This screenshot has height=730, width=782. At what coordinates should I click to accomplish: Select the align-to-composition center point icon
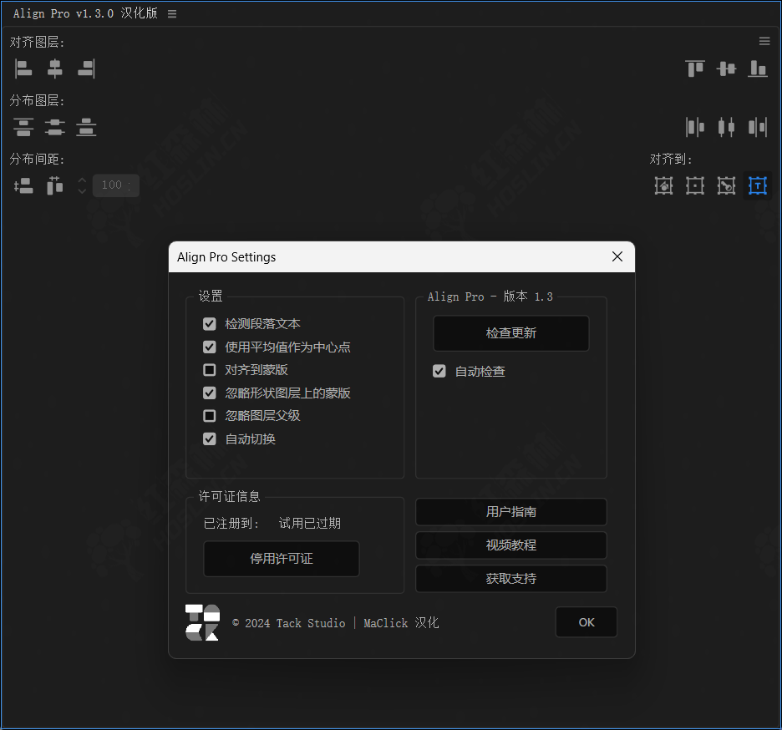click(x=694, y=185)
